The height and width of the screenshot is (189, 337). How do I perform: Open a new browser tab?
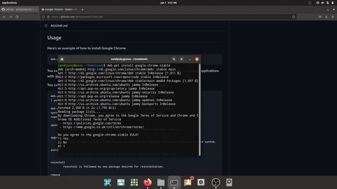coord(82,9)
